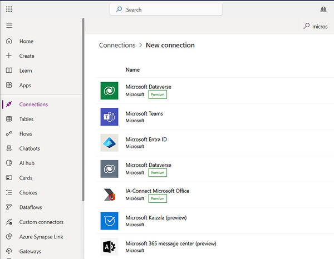
Task: Open Azure Synapse Link page
Action: [41, 237]
